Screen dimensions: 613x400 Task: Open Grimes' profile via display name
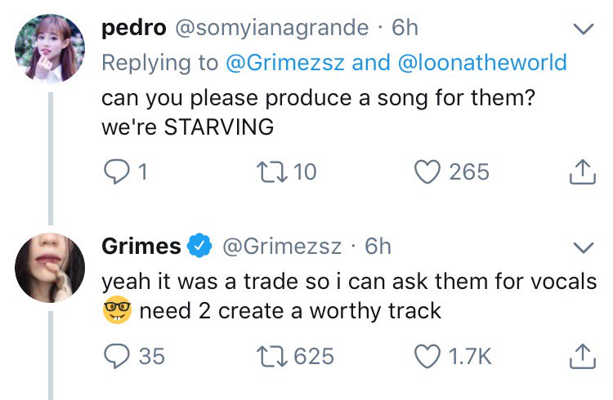[141, 246]
